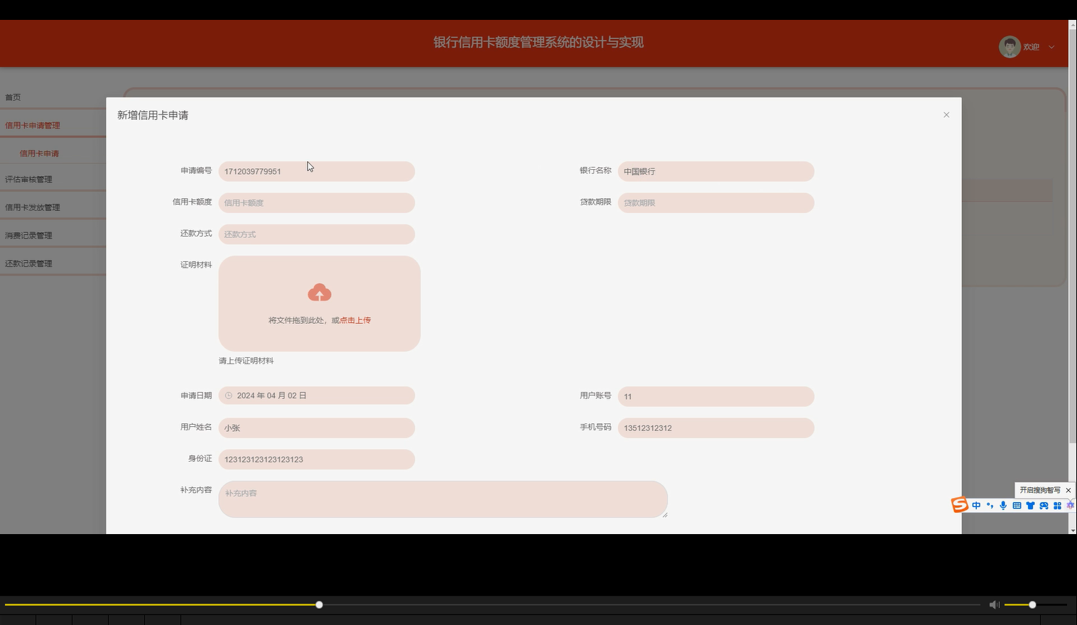
Task: Click the 信用卡额度 input field
Action: tap(316, 202)
